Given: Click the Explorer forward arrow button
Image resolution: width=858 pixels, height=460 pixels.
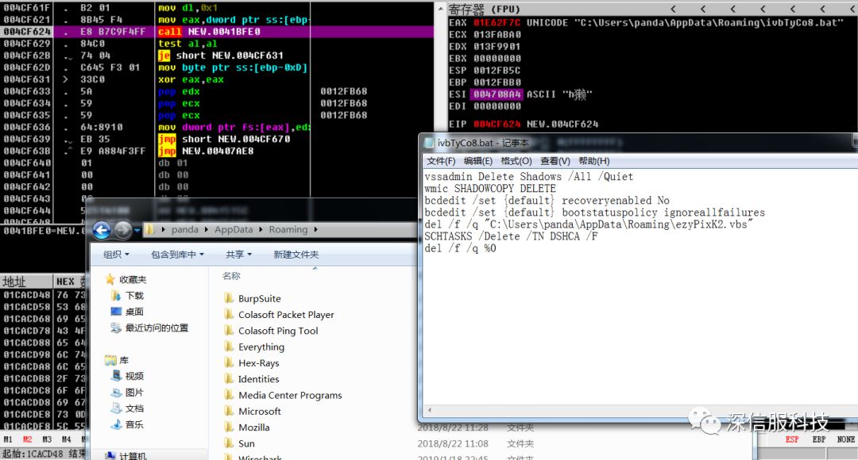Looking at the screenshot, I should pyautogui.click(x=122, y=230).
